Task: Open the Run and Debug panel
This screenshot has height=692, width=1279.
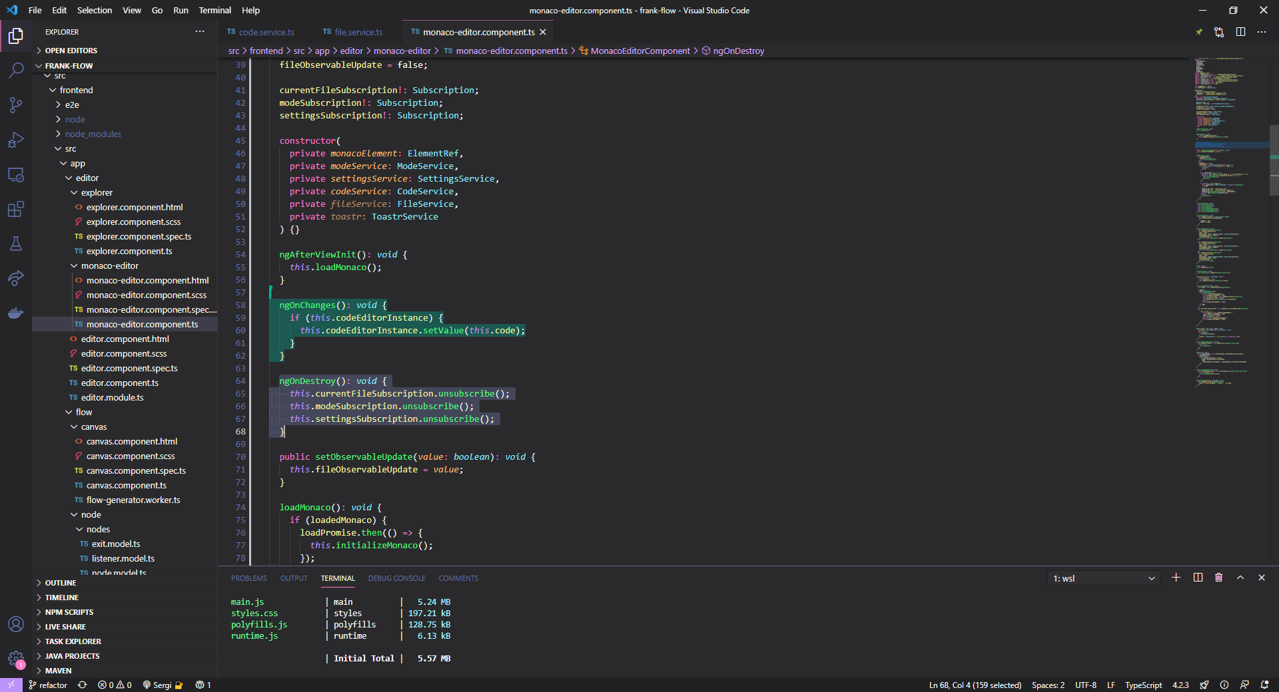Action: click(x=16, y=140)
